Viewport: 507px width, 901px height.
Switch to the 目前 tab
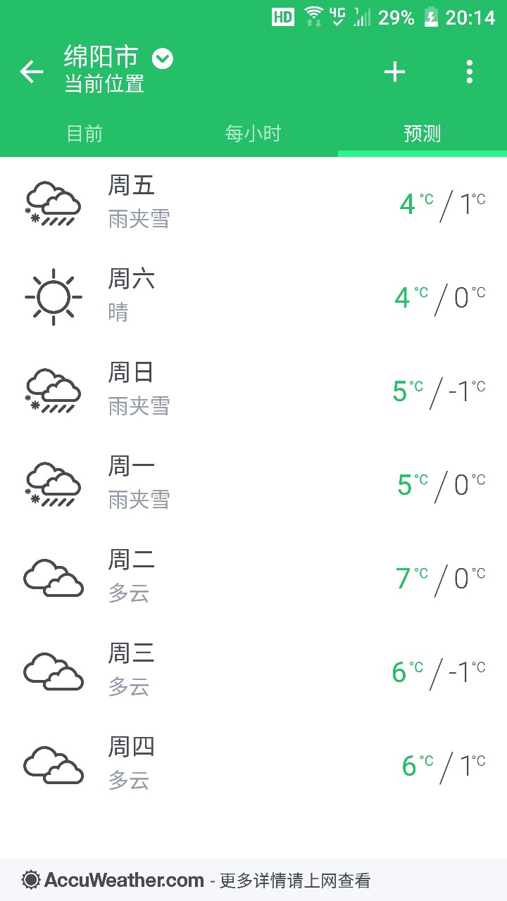click(84, 133)
